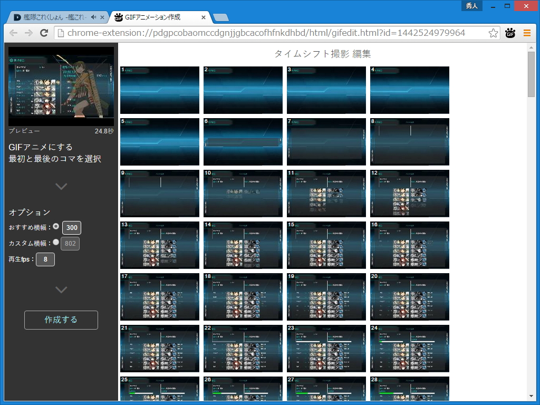Click the scrollbar up arrow
The height and width of the screenshot is (405, 540).
click(531, 47)
